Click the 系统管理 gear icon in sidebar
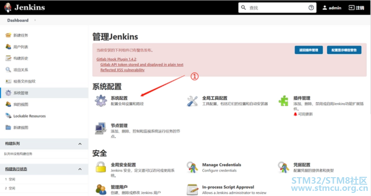Image resolution: width=371 pixels, height=196 pixels. [8, 93]
